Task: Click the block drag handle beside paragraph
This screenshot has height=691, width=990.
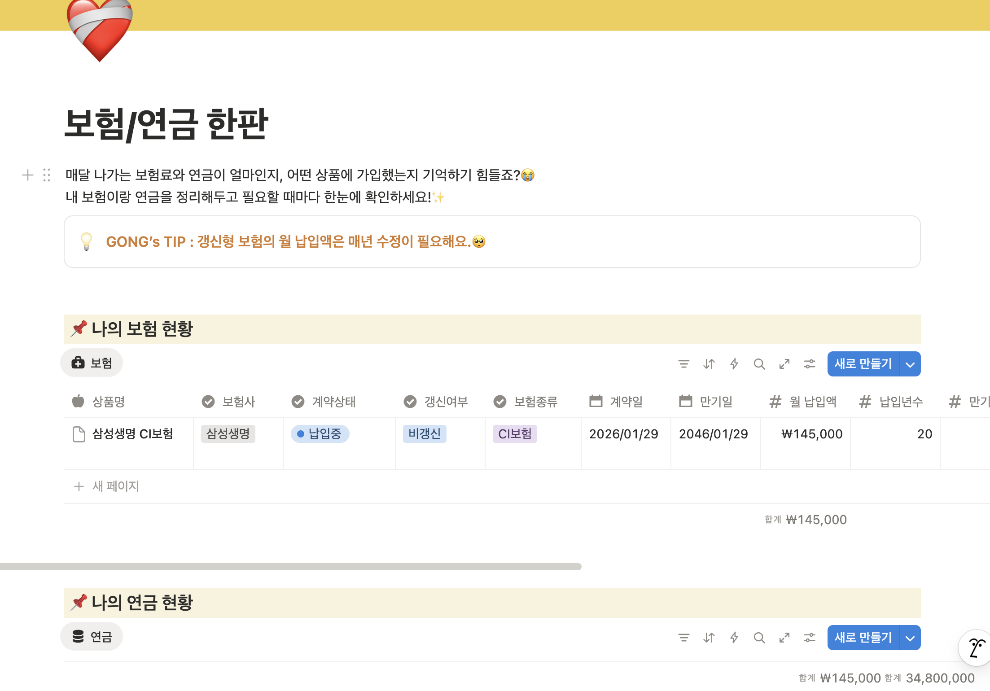Action: tap(47, 175)
